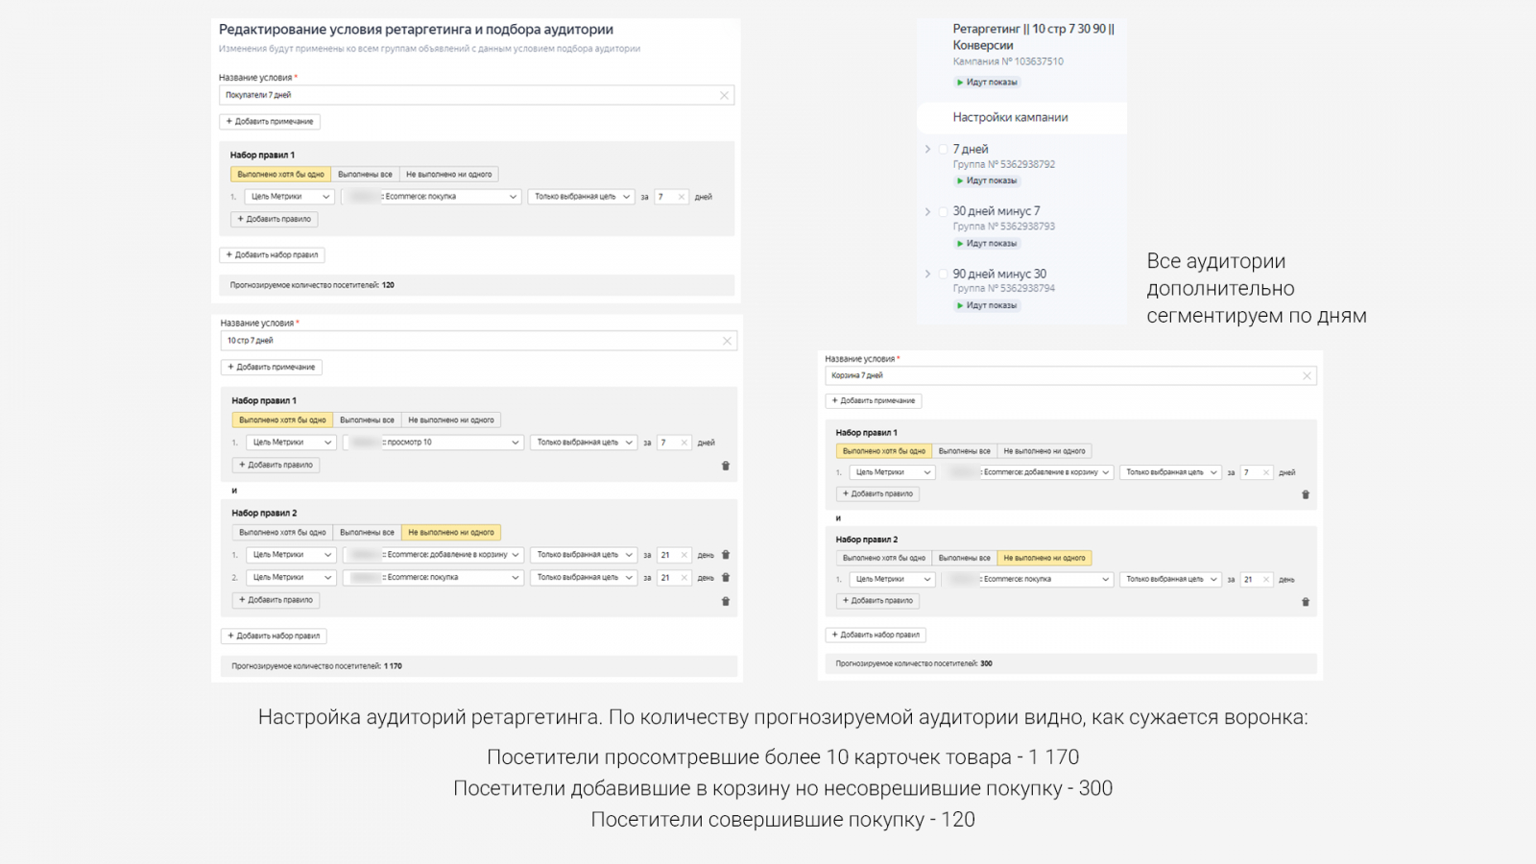Click the "Прогнозируемое количество посетителей: 300" line
Screen dimensions: 1536x864
(x=914, y=664)
